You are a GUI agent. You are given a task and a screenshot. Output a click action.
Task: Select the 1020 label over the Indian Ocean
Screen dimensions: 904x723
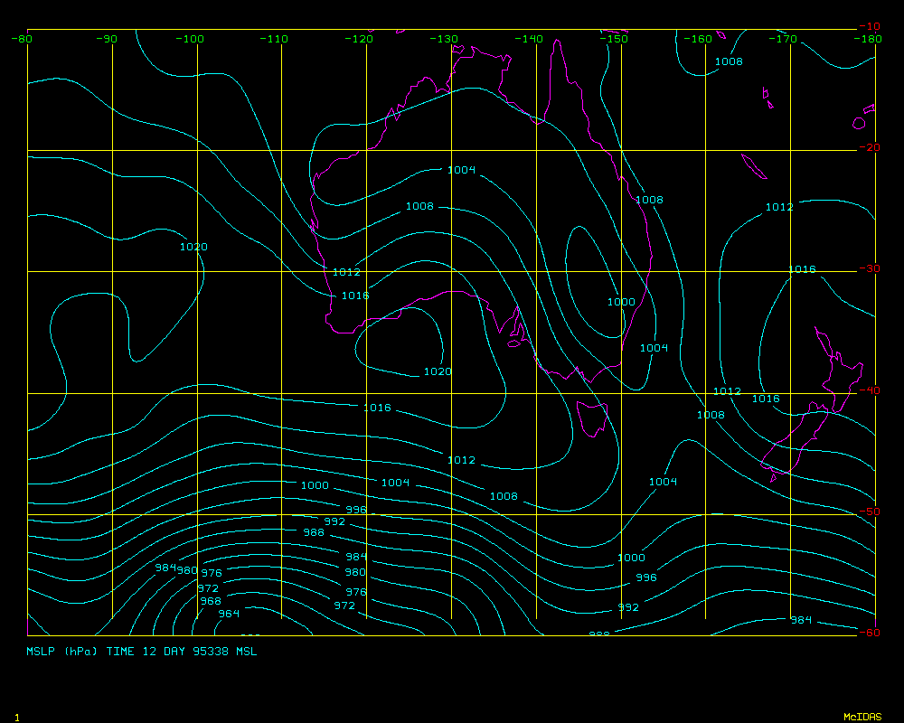tap(193, 247)
